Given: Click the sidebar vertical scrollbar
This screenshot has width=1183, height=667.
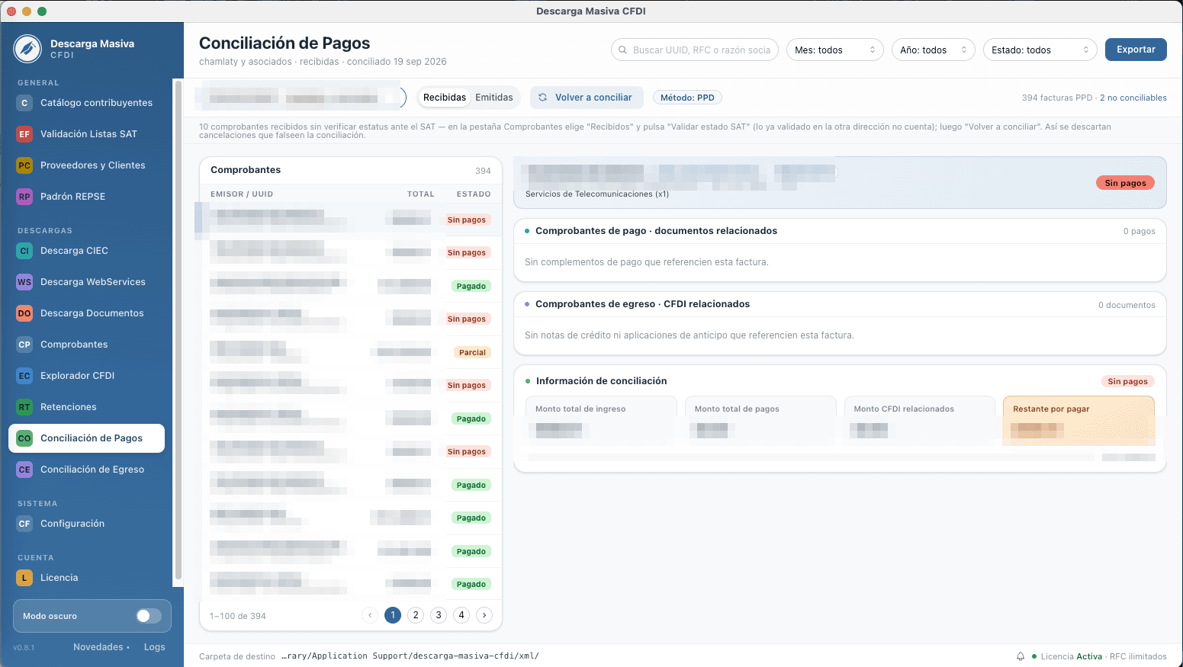Looking at the screenshot, I should point(178,329).
